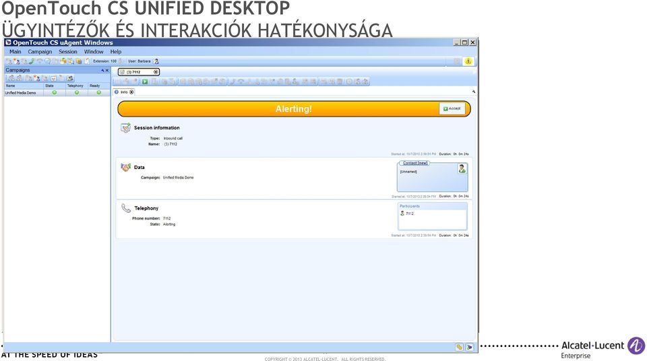The height and width of the screenshot is (361, 647).
Task: Click the telephone handset icon beside Telephony
Action: [x=126, y=208]
